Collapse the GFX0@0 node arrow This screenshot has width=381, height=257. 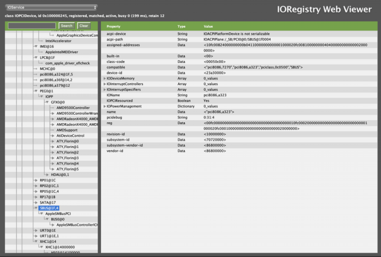47,102
